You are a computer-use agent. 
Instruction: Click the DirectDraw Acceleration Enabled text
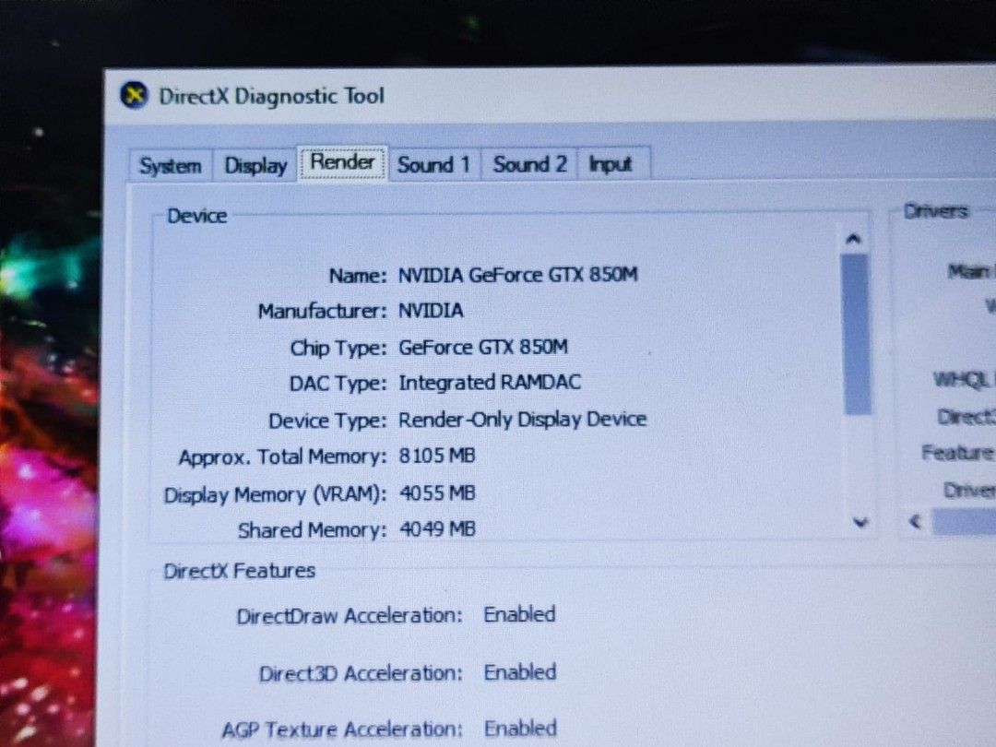pyautogui.click(x=519, y=614)
